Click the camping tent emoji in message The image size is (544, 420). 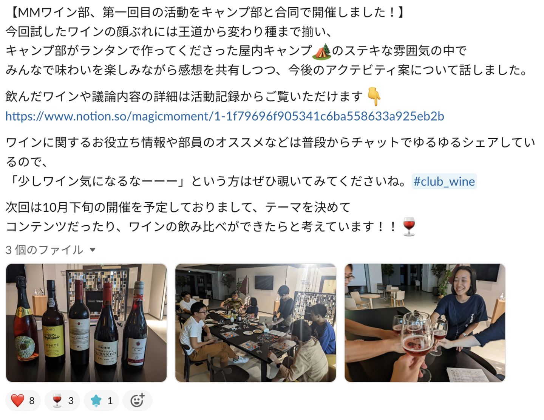coord(321,51)
